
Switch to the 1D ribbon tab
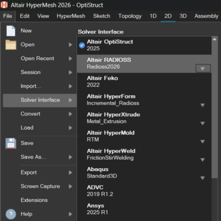(x=153, y=16)
